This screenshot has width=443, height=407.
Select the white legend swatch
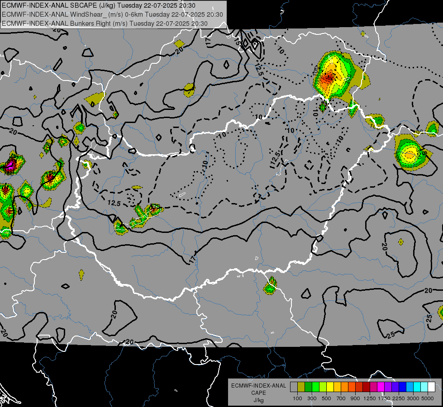[432, 387]
